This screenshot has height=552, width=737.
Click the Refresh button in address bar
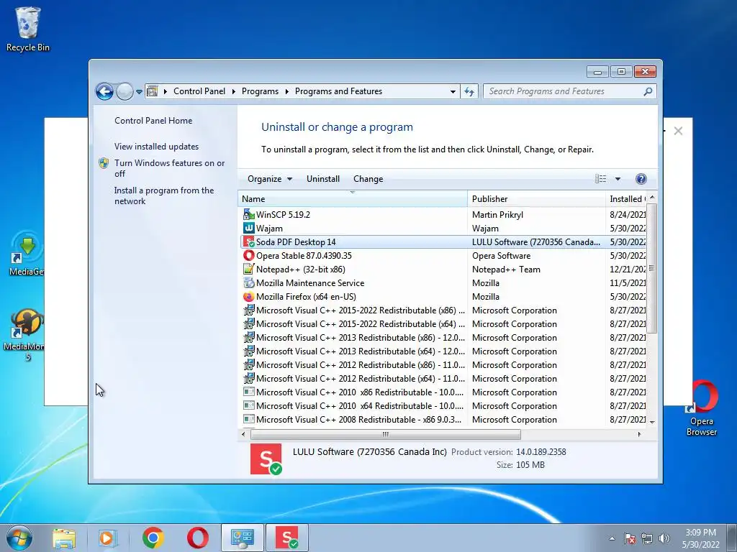(x=469, y=91)
